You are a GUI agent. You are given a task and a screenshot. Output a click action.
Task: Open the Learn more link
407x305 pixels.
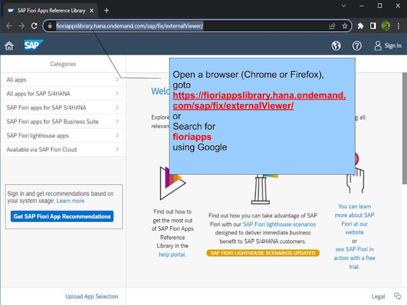click(x=71, y=201)
